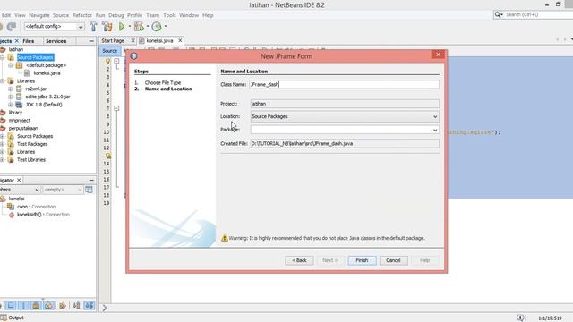Open the Refactor menu

82,15
